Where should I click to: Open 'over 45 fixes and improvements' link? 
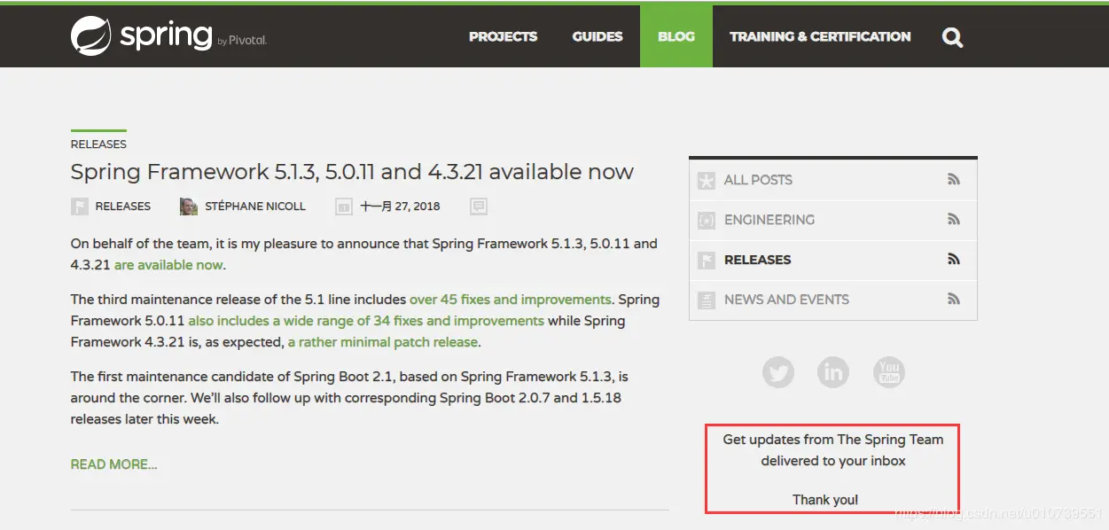click(x=510, y=300)
